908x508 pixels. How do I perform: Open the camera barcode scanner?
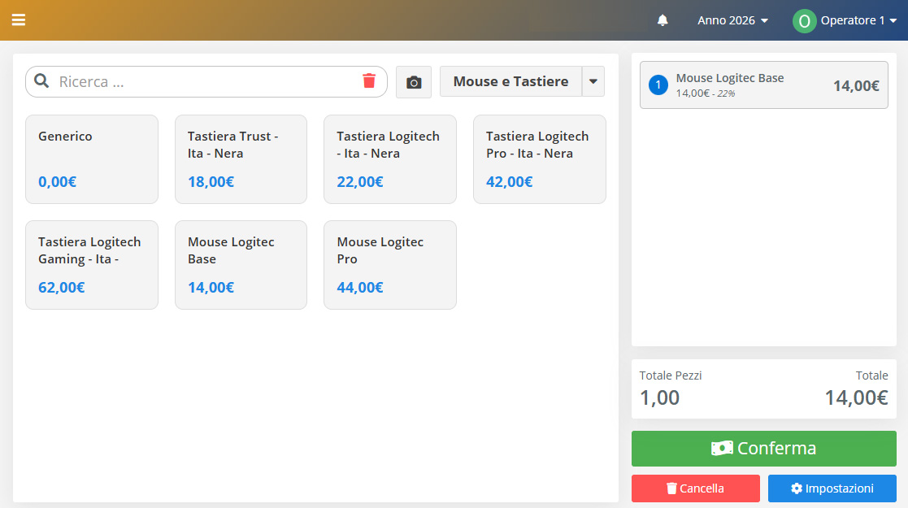click(x=414, y=81)
